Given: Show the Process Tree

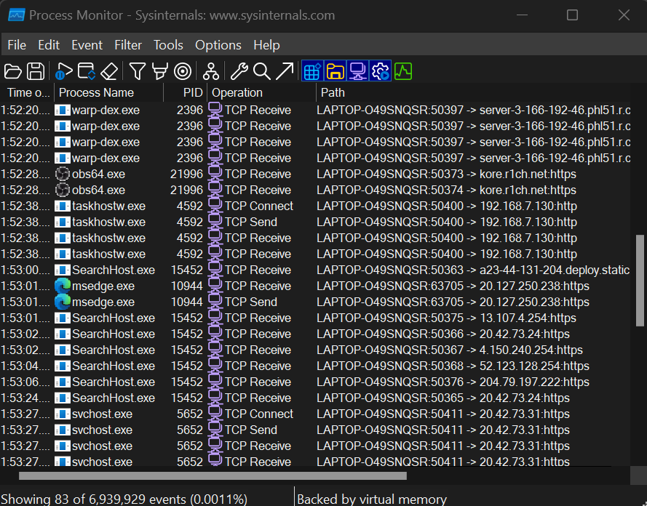Looking at the screenshot, I should coord(211,71).
